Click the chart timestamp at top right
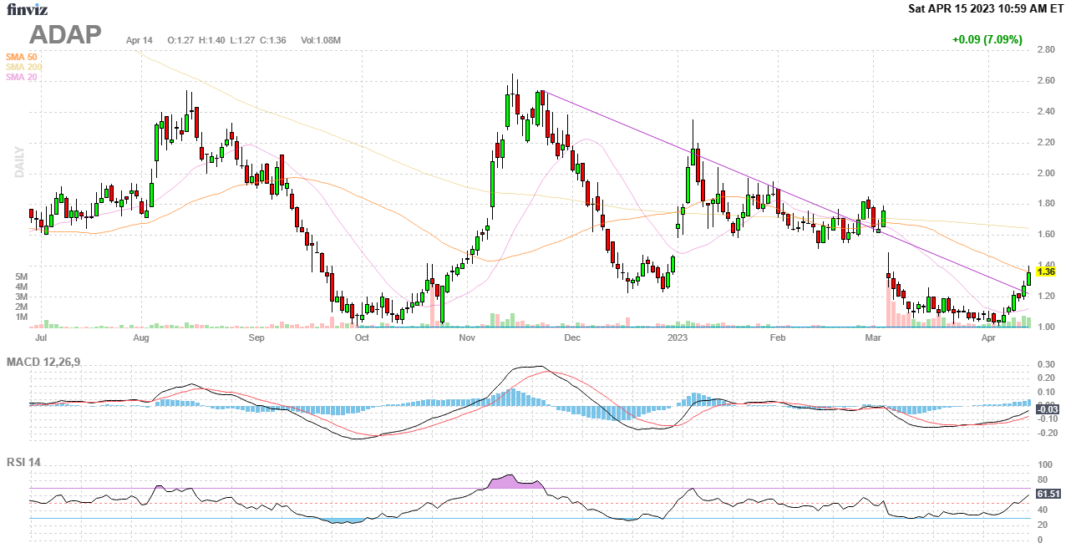This screenshot has height=553, width=1071. (x=986, y=9)
